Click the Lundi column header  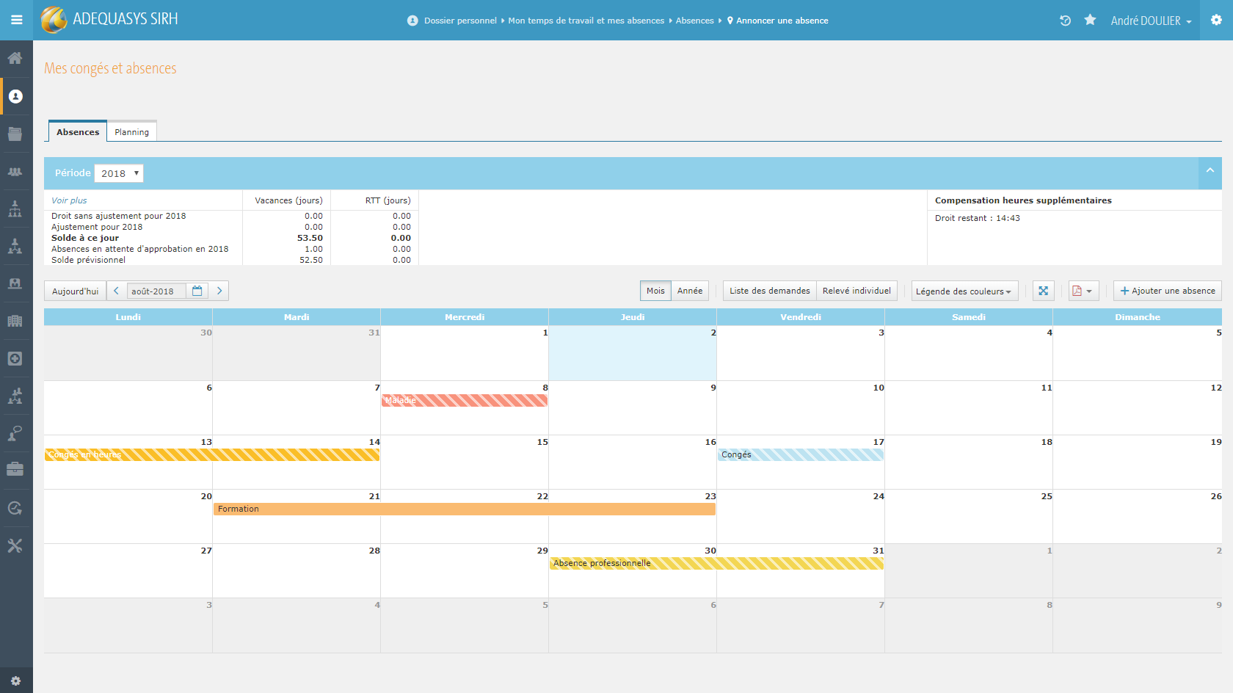pyautogui.click(x=128, y=317)
